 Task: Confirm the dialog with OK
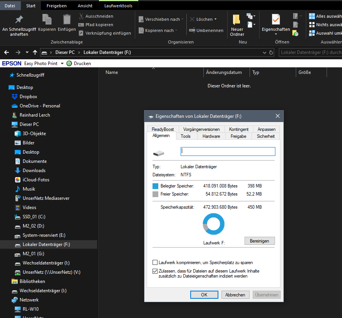tap(204, 295)
